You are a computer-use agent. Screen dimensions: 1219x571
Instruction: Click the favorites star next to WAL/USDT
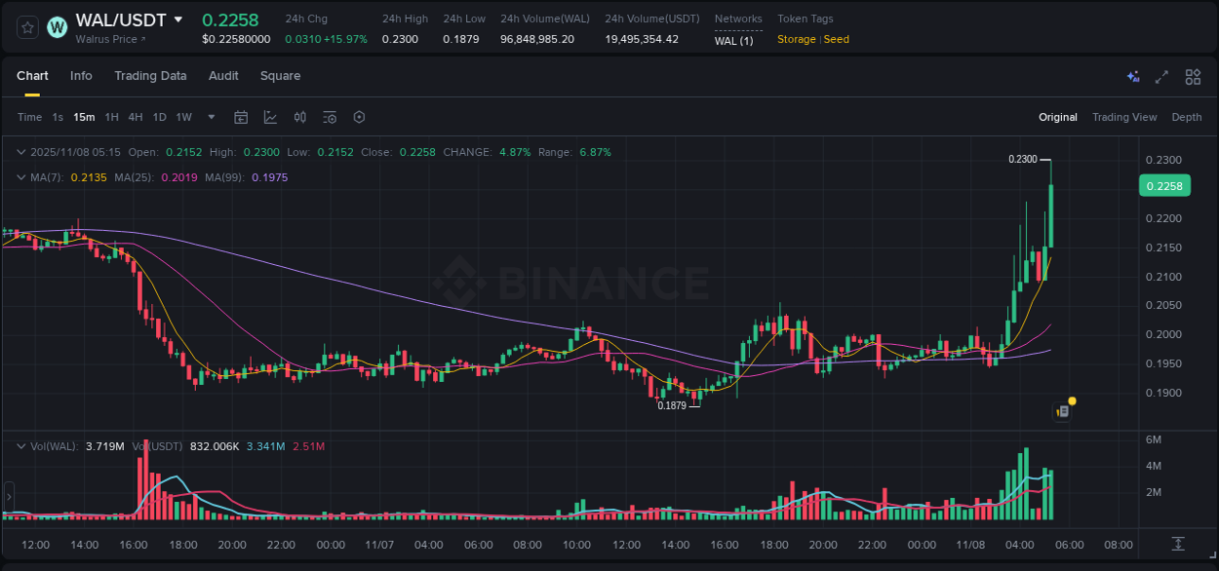[26, 27]
